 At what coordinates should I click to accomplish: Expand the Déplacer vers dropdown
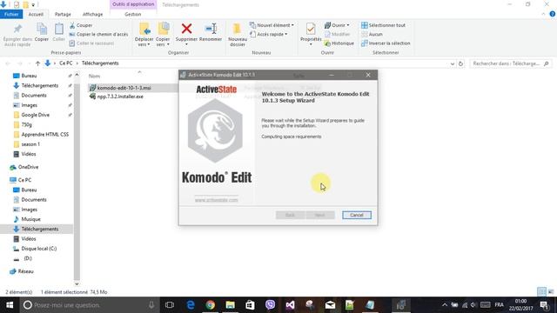click(x=144, y=42)
